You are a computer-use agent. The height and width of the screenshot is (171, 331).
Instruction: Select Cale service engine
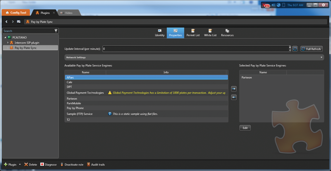point(146,82)
